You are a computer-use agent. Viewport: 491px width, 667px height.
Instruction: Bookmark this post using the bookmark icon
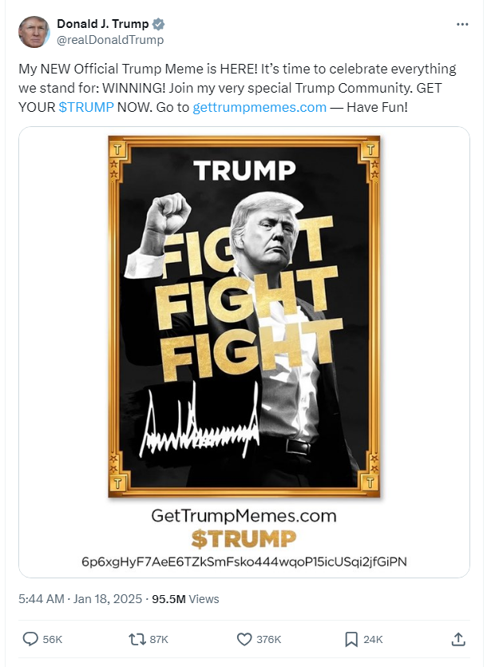click(x=350, y=639)
